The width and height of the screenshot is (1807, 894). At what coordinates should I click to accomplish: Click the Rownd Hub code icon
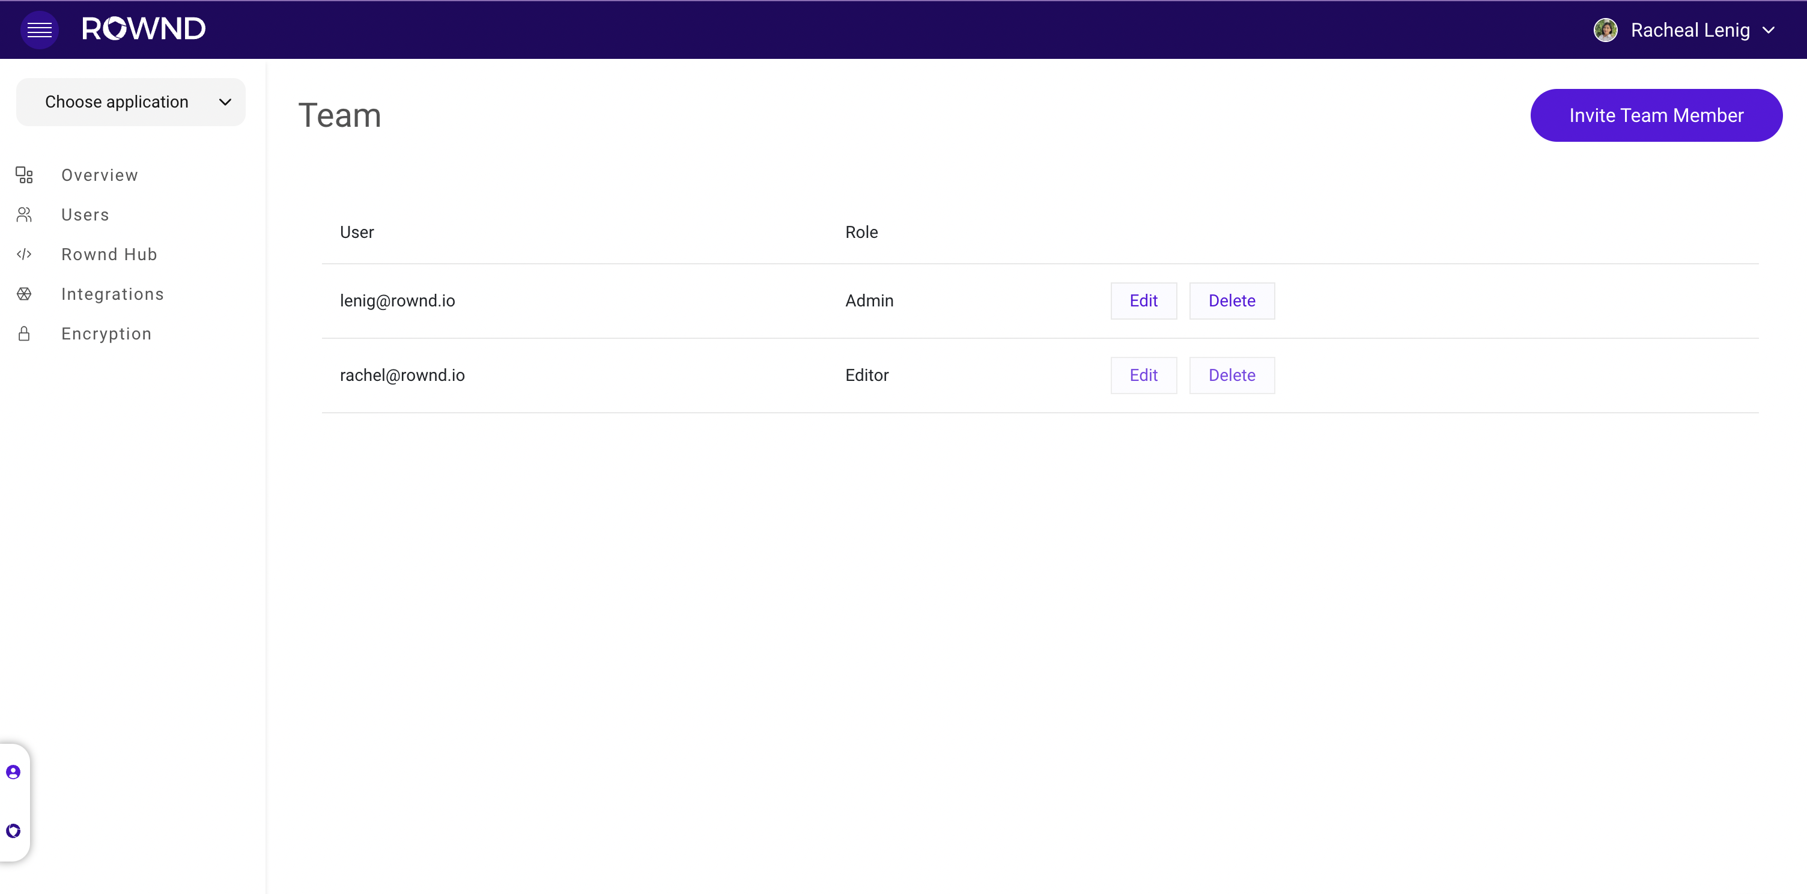click(25, 254)
